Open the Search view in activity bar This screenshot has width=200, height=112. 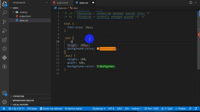4,13
